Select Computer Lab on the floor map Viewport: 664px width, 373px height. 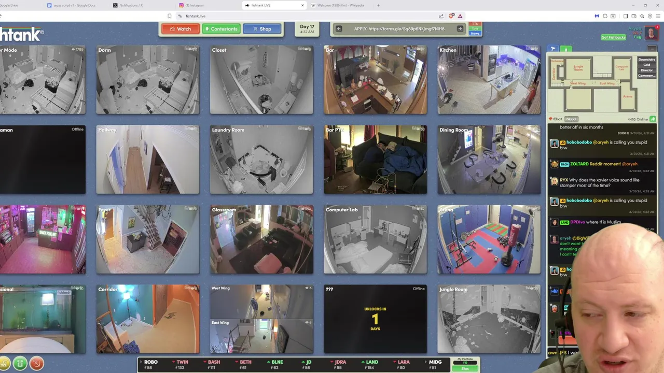point(621,67)
